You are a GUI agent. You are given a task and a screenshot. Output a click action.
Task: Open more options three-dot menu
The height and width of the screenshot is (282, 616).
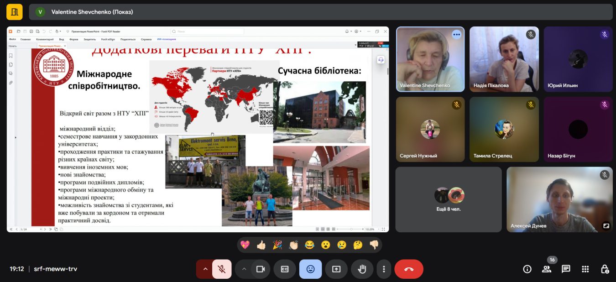coord(384,269)
